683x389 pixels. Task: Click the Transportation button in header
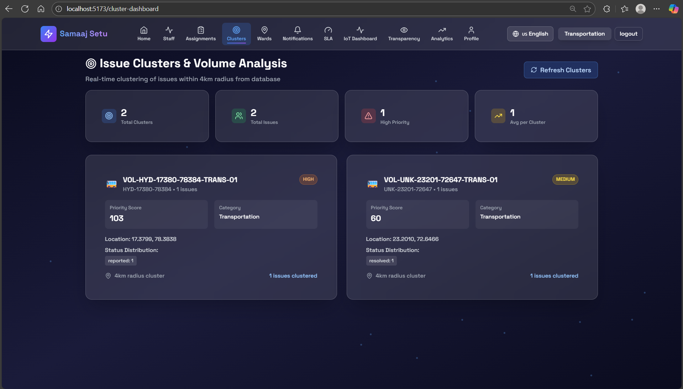click(x=584, y=34)
